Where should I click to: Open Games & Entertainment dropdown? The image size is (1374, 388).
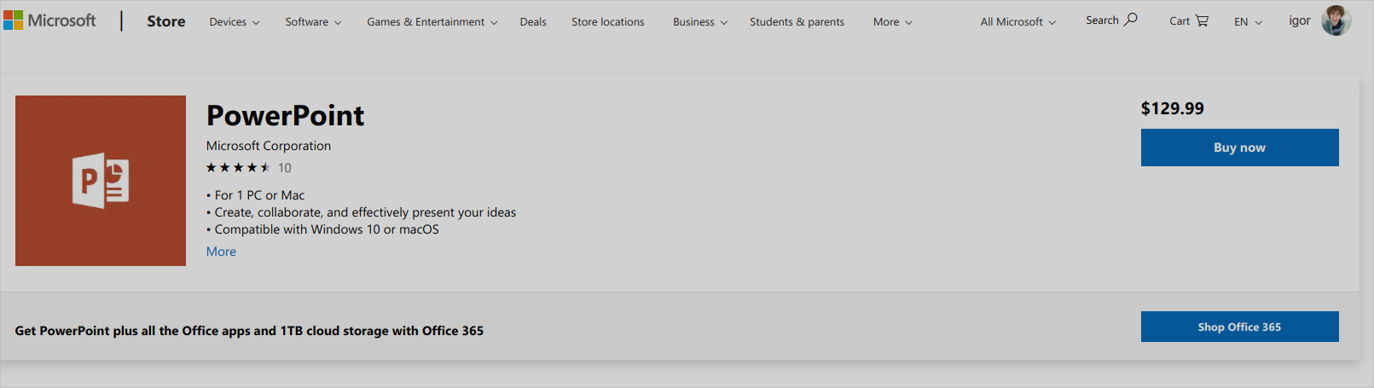point(432,22)
